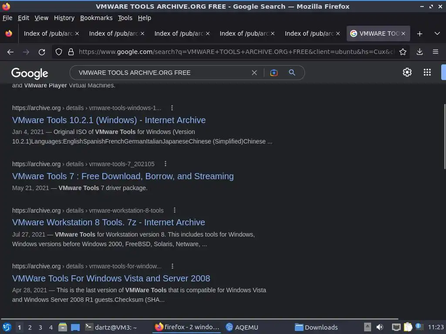
Task: Switch to the AQEMU window
Action: [242, 327]
